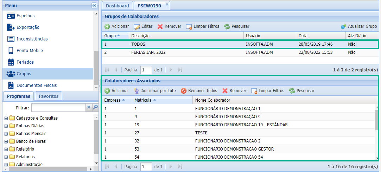This screenshot has height=172, width=381.
Task: Expand Refeitório folder
Action: point(6,149)
